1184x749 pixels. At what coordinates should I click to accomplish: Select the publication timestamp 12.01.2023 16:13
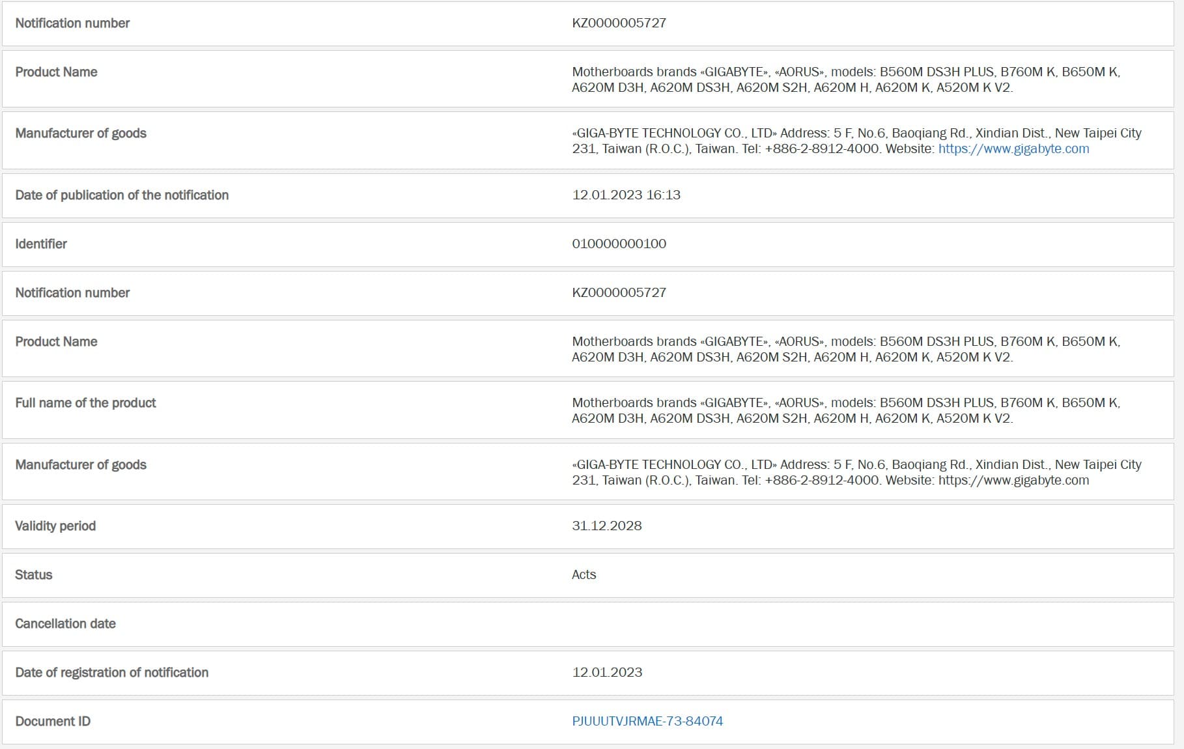626,195
